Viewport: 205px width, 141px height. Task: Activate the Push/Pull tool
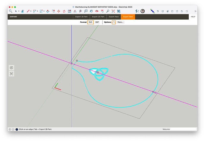pyautogui.click(x=48, y=11)
